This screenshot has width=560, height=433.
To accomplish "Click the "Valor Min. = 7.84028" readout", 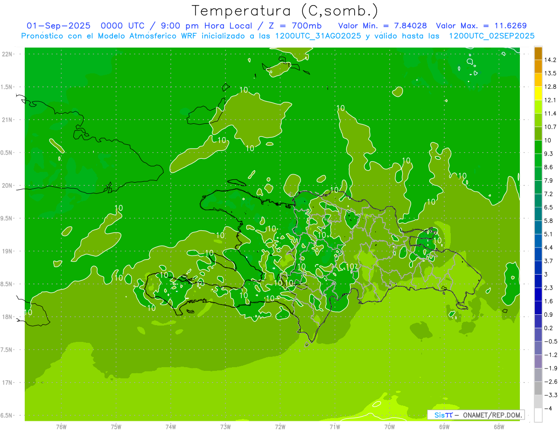I will click(x=382, y=26).
